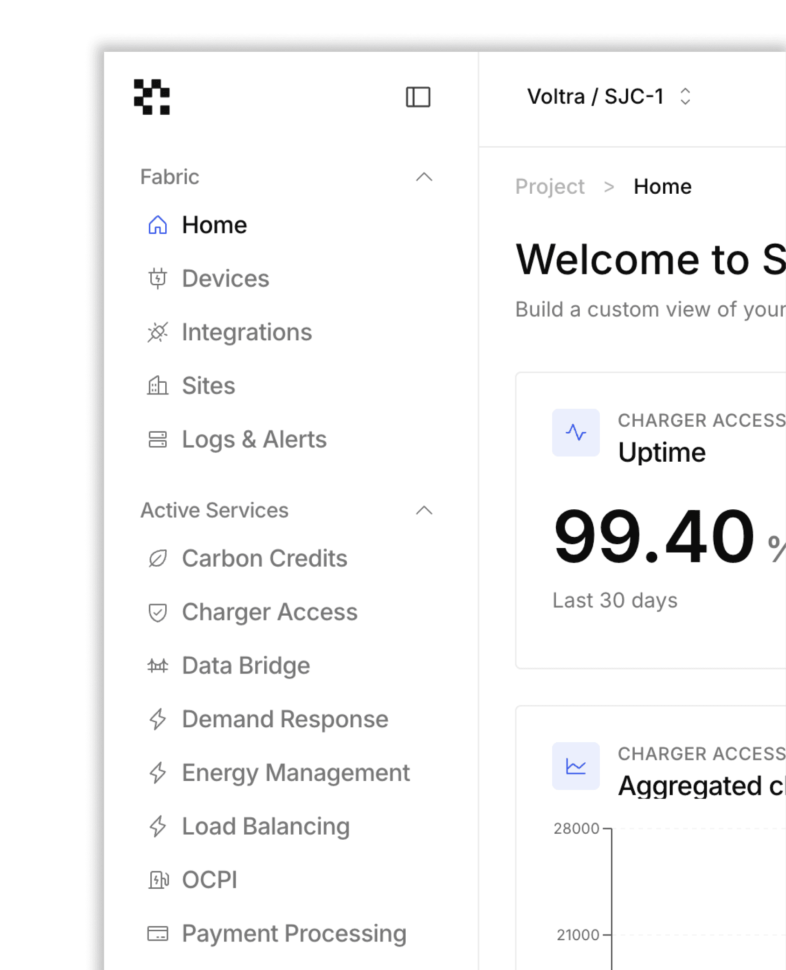Click the Last 30 days label
The height and width of the screenshot is (970, 786).
(x=615, y=600)
